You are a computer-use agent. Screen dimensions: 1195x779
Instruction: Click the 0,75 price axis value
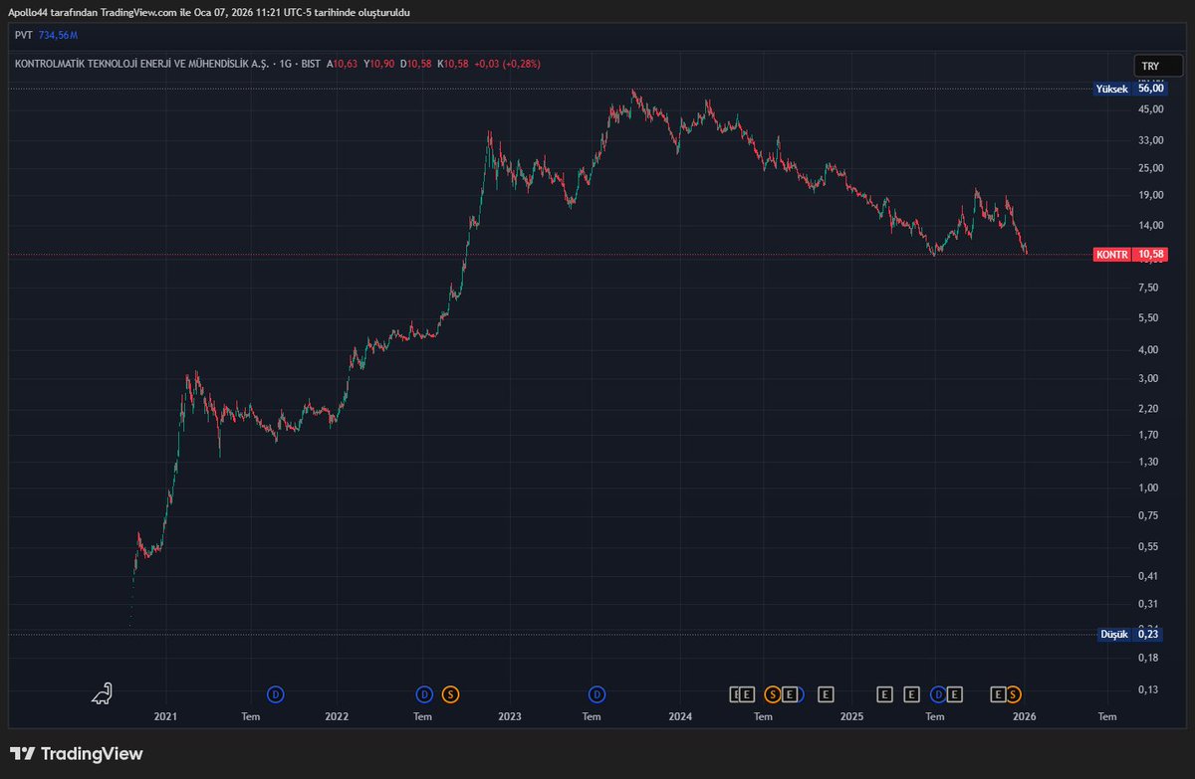pos(1150,515)
